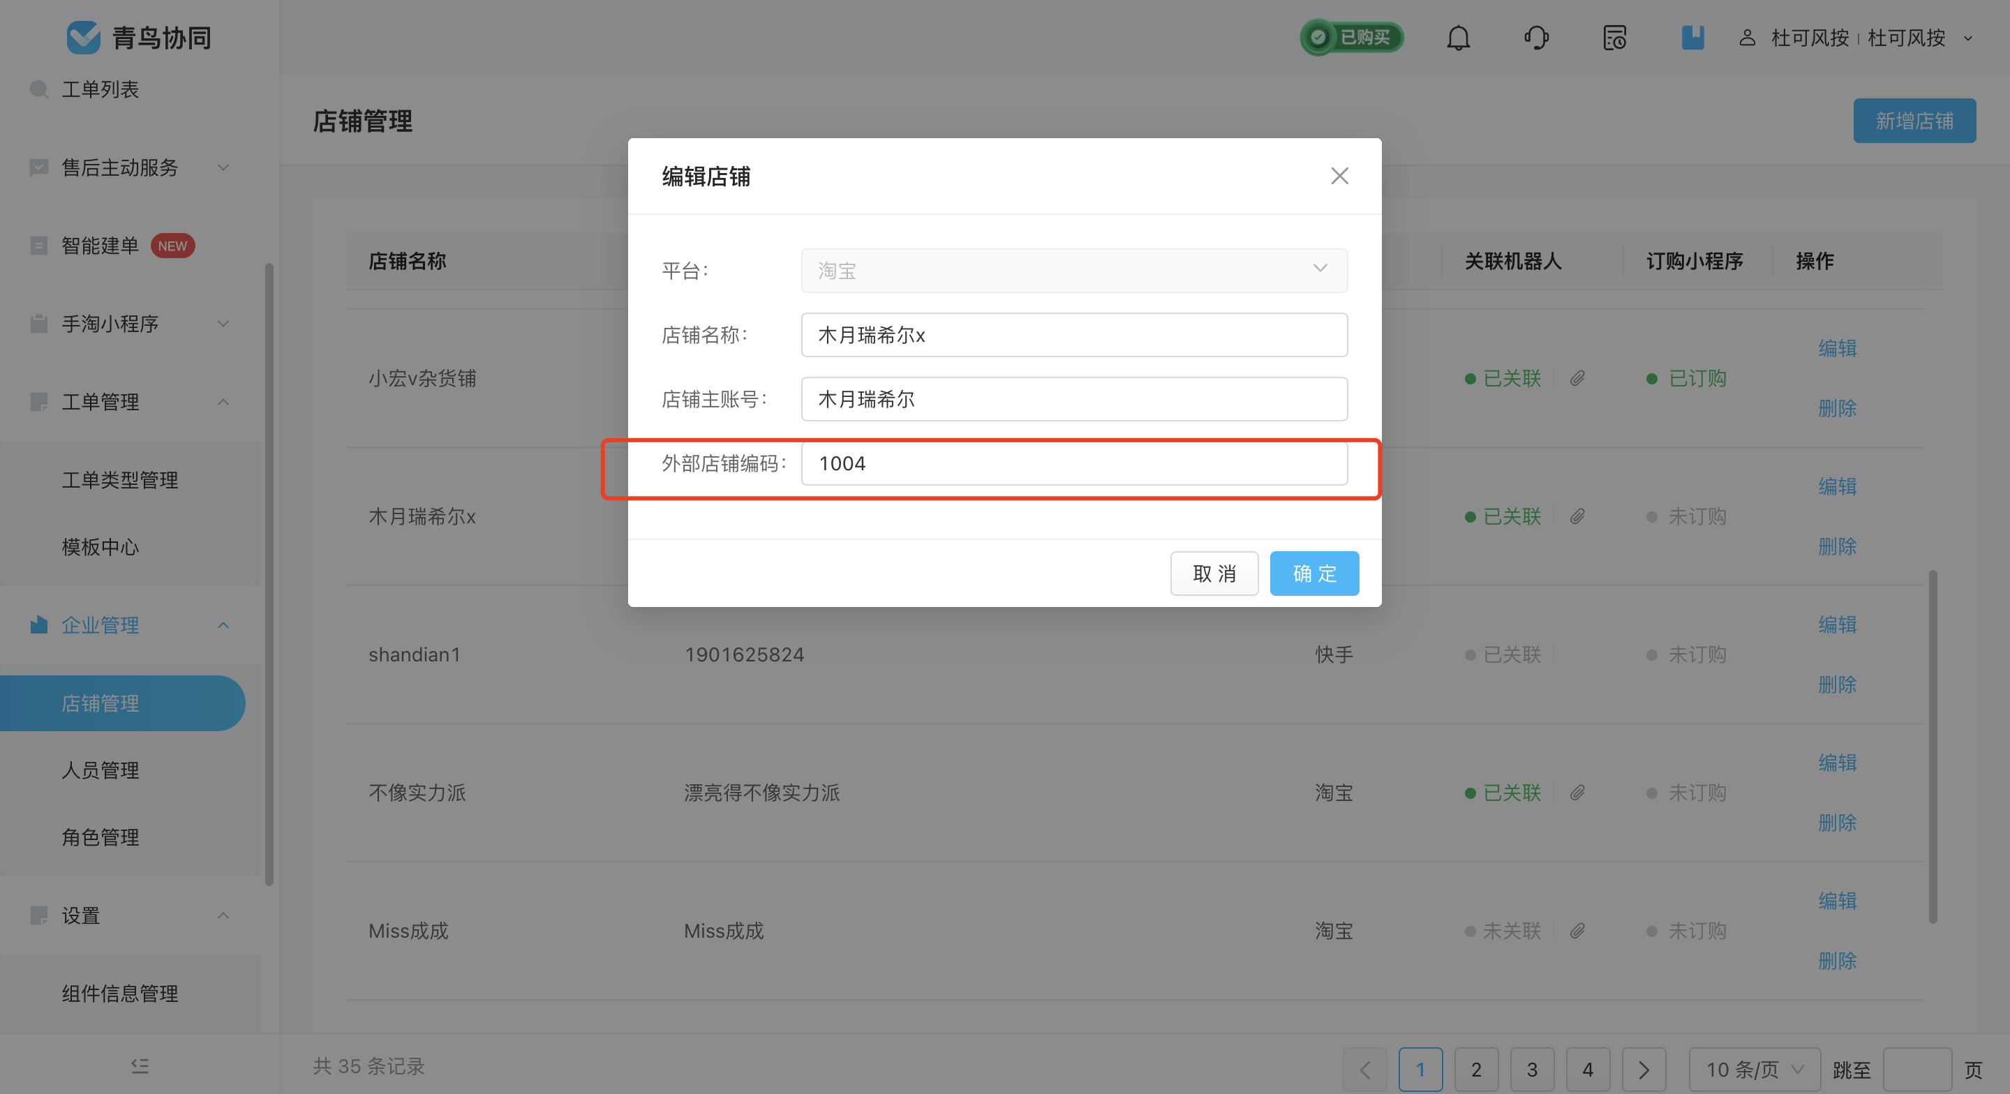Click 新增店铺 button top right
Viewport: 2010px width, 1094px height.
[1914, 120]
